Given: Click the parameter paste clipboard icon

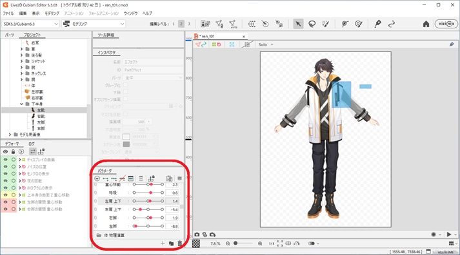Looking at the screenshot, I should 169,178.
